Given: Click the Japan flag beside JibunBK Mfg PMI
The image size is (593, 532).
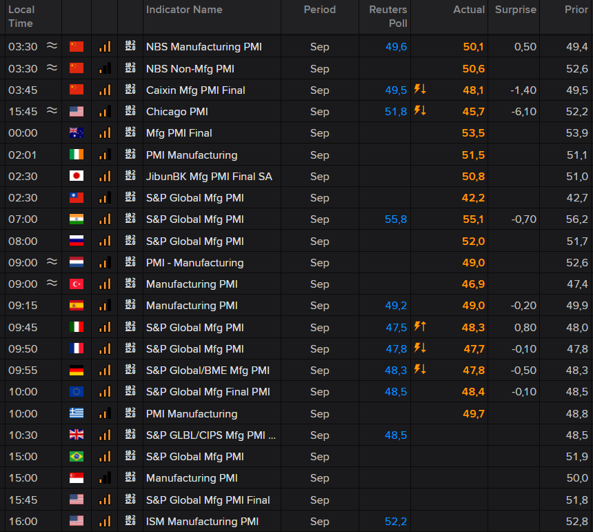Looking at the screenshot, I should point(77,176).
